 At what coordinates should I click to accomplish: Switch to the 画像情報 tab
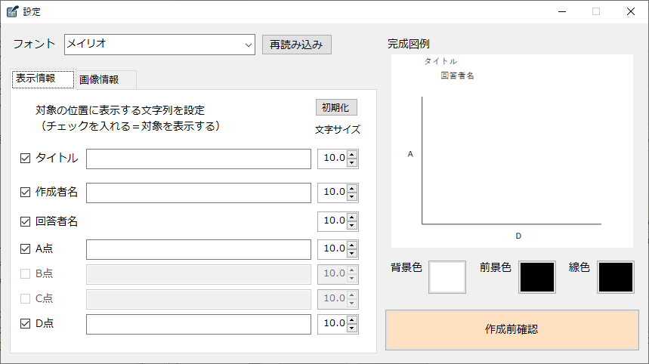click(104, 80)
